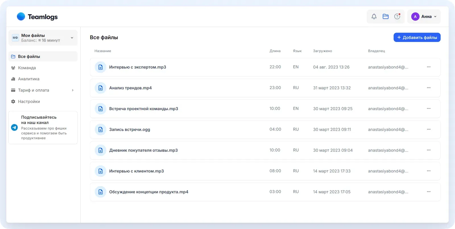This screenshot has height=229, width=455.
Task: Click file icon for Интервью с клиентом.mp3
Action: (100, 171)
